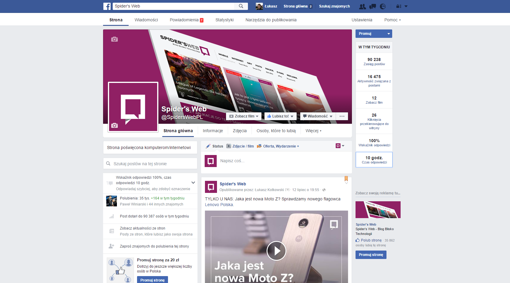
Task: Open the Wiadomość dropdown
Action: tap(318, 116)
